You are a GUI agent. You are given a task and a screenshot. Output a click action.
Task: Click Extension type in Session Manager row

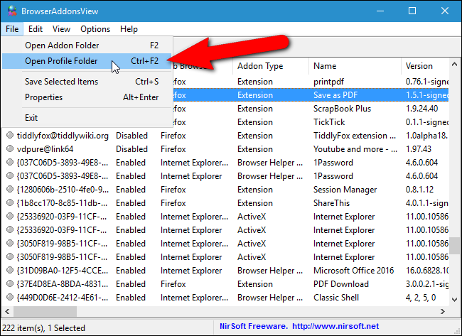[255, 190]
